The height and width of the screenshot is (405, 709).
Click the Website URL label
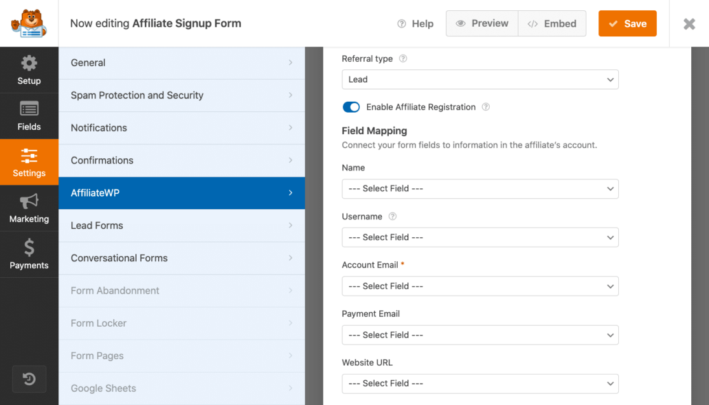click(367, 362)
